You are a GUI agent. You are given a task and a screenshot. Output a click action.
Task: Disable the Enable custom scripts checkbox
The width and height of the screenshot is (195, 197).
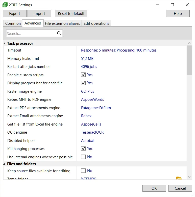83,75
